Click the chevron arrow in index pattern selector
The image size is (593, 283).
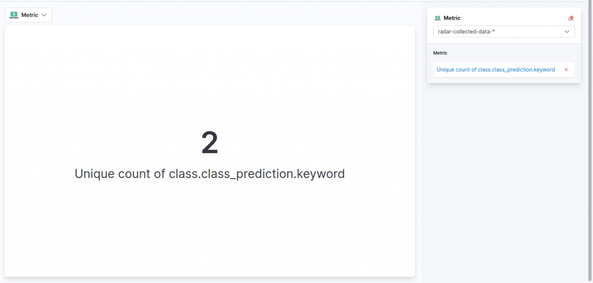[x=567, y=32]
